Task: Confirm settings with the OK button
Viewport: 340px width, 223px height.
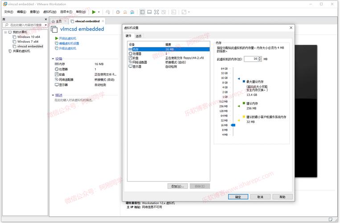Action: (x=238, y=197)
